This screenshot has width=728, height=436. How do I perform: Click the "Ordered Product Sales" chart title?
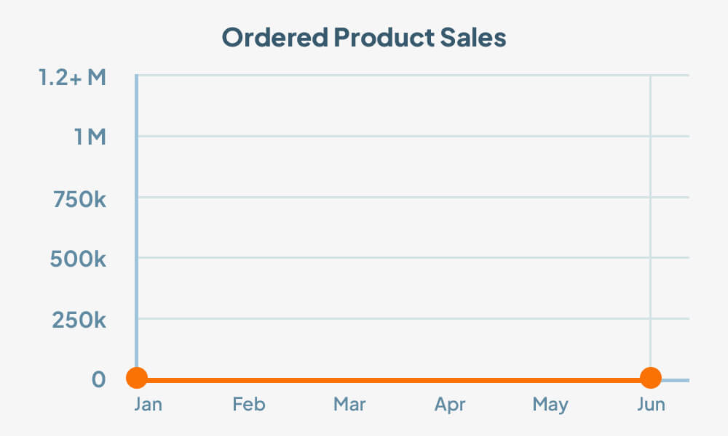pyautogui.click(x=363, y=38)
